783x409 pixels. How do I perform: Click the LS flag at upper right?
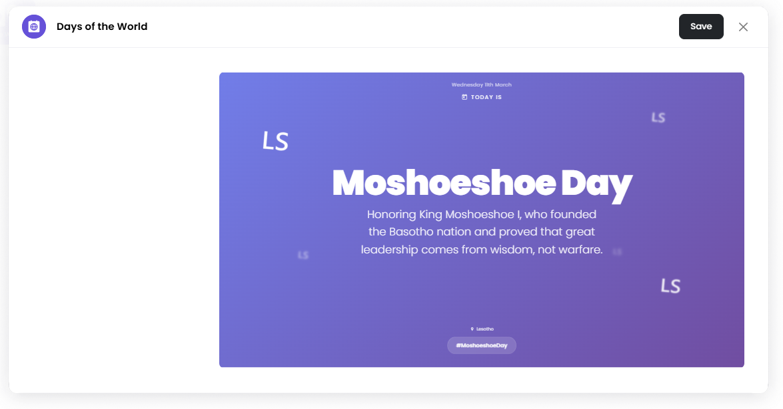click(x=658, y=118)
